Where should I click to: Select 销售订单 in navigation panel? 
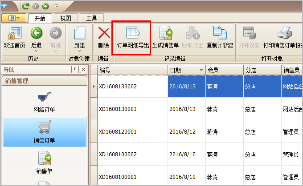44,132
